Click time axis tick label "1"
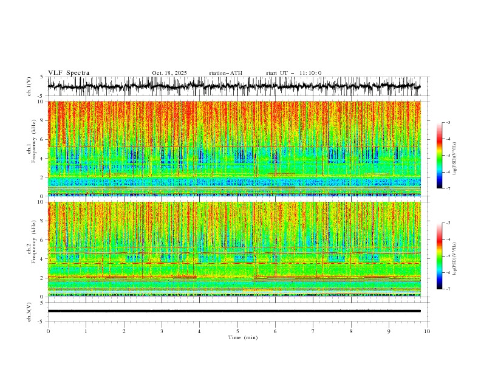 tap(86, 331)
